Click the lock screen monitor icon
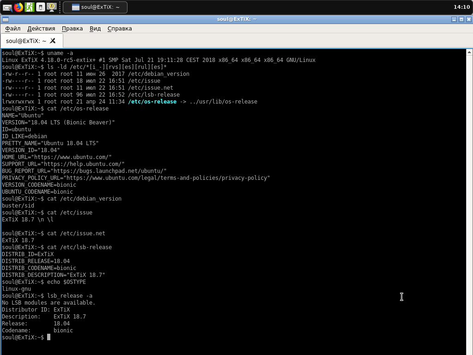The height and width of the screenshot is (355, 473). click(52, 7)
